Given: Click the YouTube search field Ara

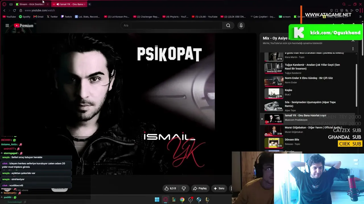Looking at the screenshot, I should pos(171,25).
